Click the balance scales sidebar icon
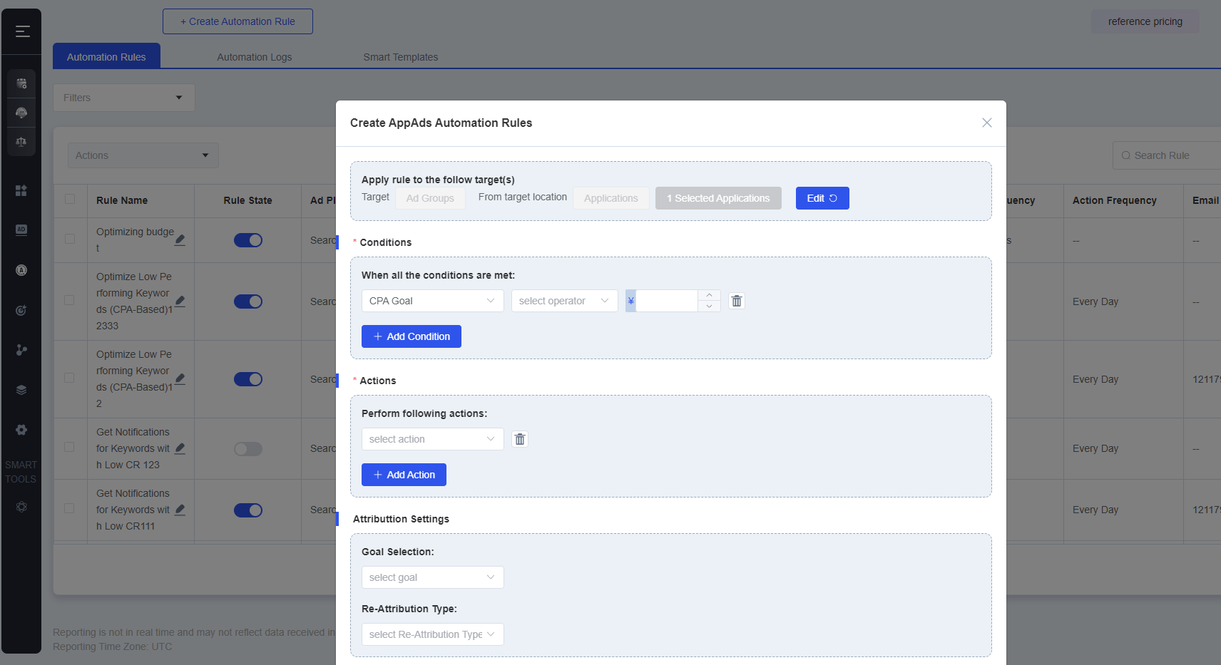The height and width of the screenshot is (665, 1221). tap(21, 142)
